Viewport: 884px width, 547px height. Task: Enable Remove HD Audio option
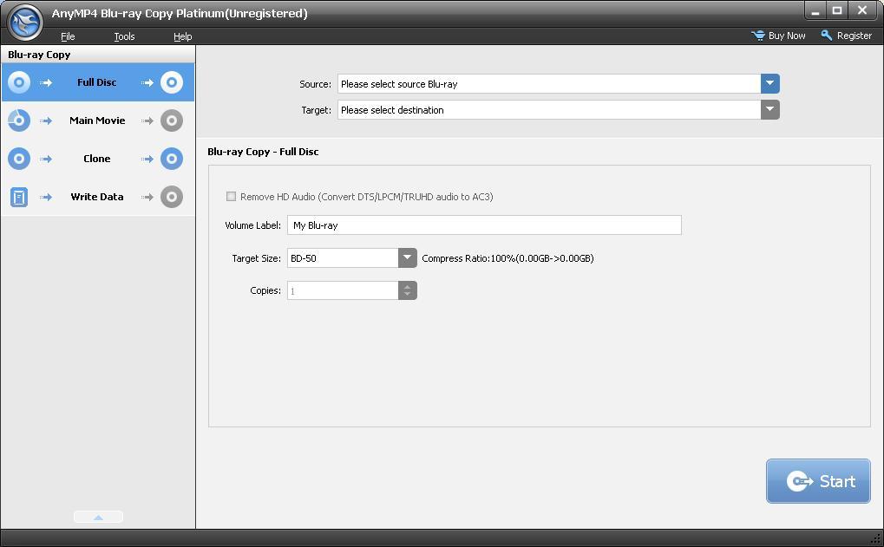(232, 196)
